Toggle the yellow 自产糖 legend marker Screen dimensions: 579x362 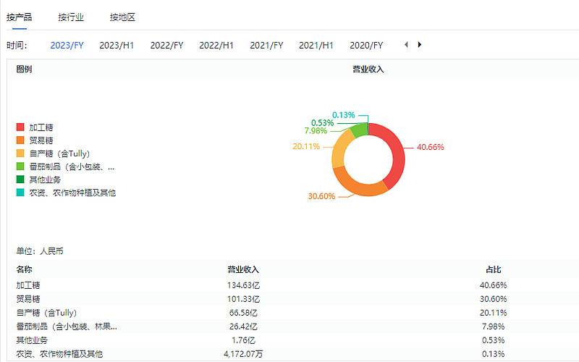[x=20, y=153]
